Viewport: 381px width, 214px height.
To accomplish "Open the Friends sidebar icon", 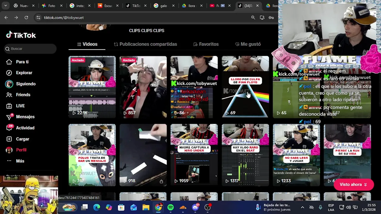I will click(9, 95).
